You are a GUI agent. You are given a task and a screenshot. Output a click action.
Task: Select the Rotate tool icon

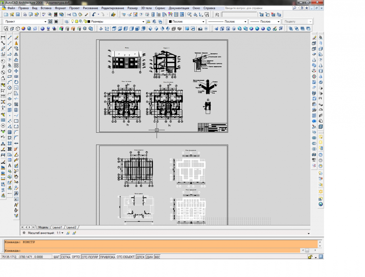pyautogui.click(x=16, y=82)
